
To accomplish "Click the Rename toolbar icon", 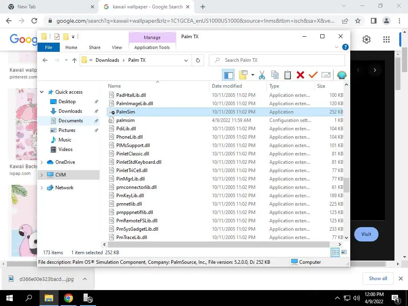I will (326, 75).
